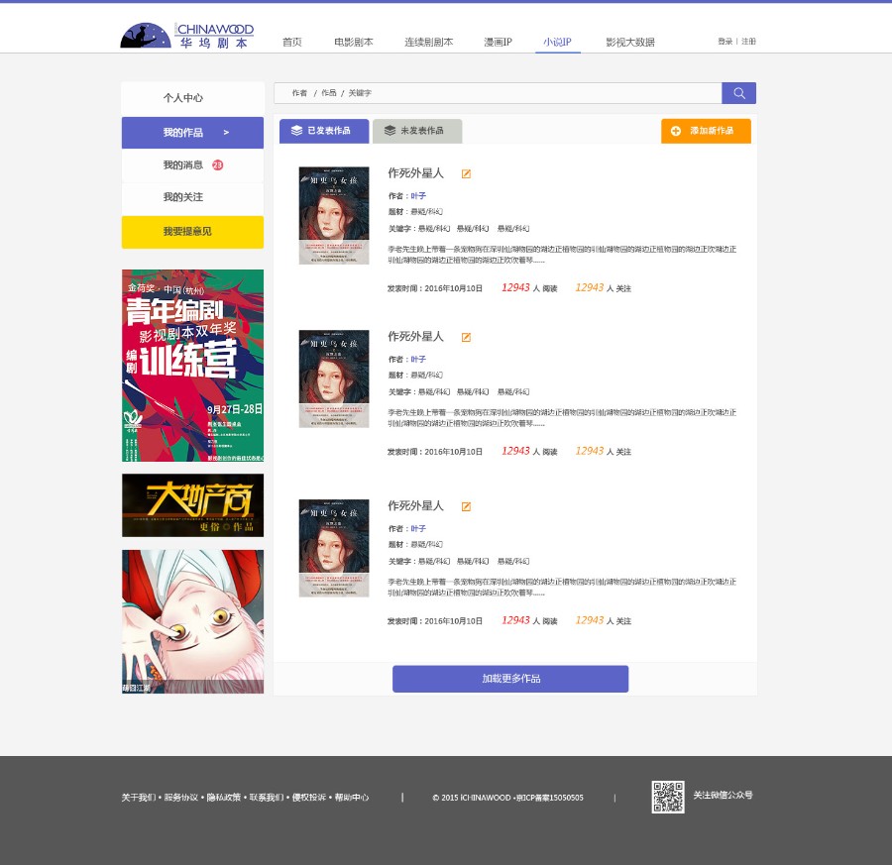Viewport: 892px width, 865px height.
Task: Open author link 叶子
Action: click(417, 195)
